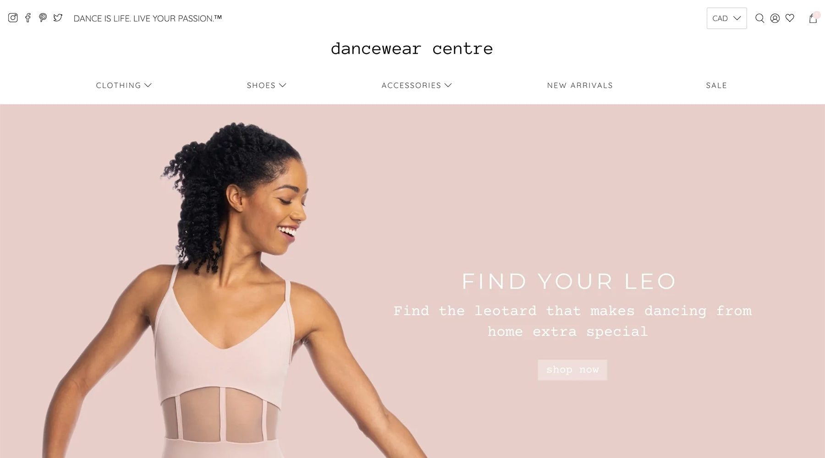
Task: Select the Clothing navigation label
Action: [118, 85]
